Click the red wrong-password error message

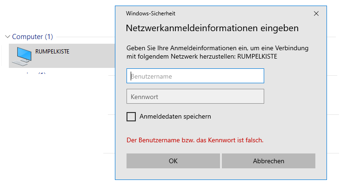pyautogui.click(x=195, y=139)
